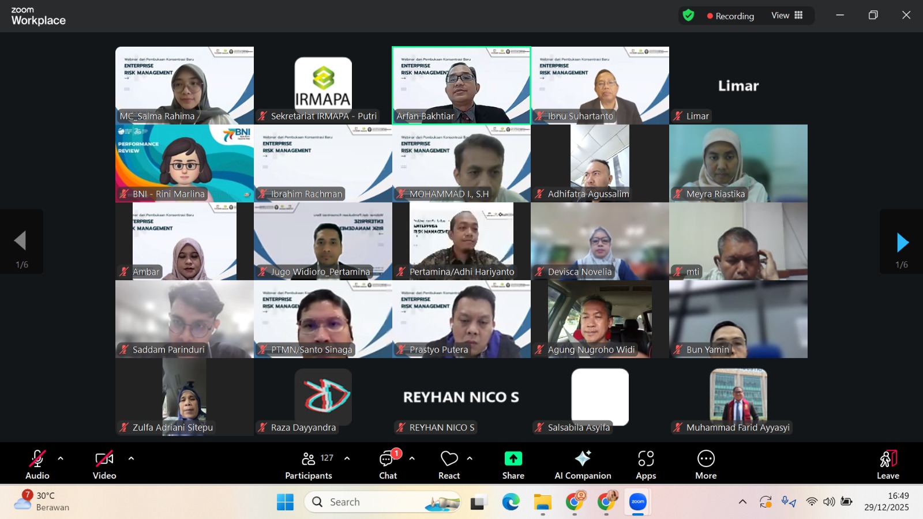923x519 pixels.
Task: Click the Windows taskbar Search box
Action: click(x=382, y=502)
